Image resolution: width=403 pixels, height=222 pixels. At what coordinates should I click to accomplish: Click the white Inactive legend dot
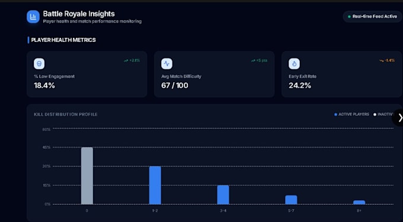click(375, 115)
